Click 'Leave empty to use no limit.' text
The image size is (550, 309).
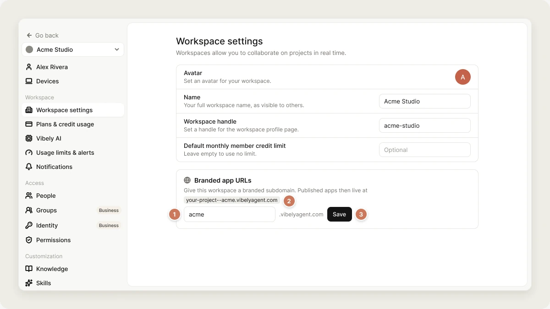220,154
